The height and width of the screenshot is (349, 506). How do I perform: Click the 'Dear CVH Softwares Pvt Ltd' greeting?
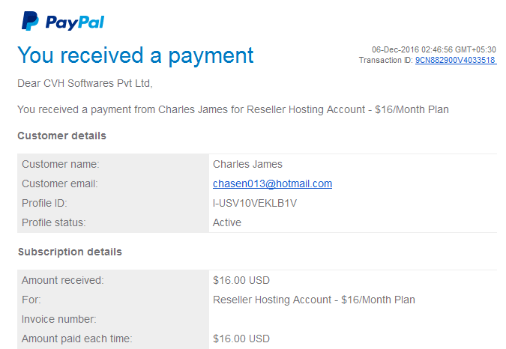(x=85, y=83)
